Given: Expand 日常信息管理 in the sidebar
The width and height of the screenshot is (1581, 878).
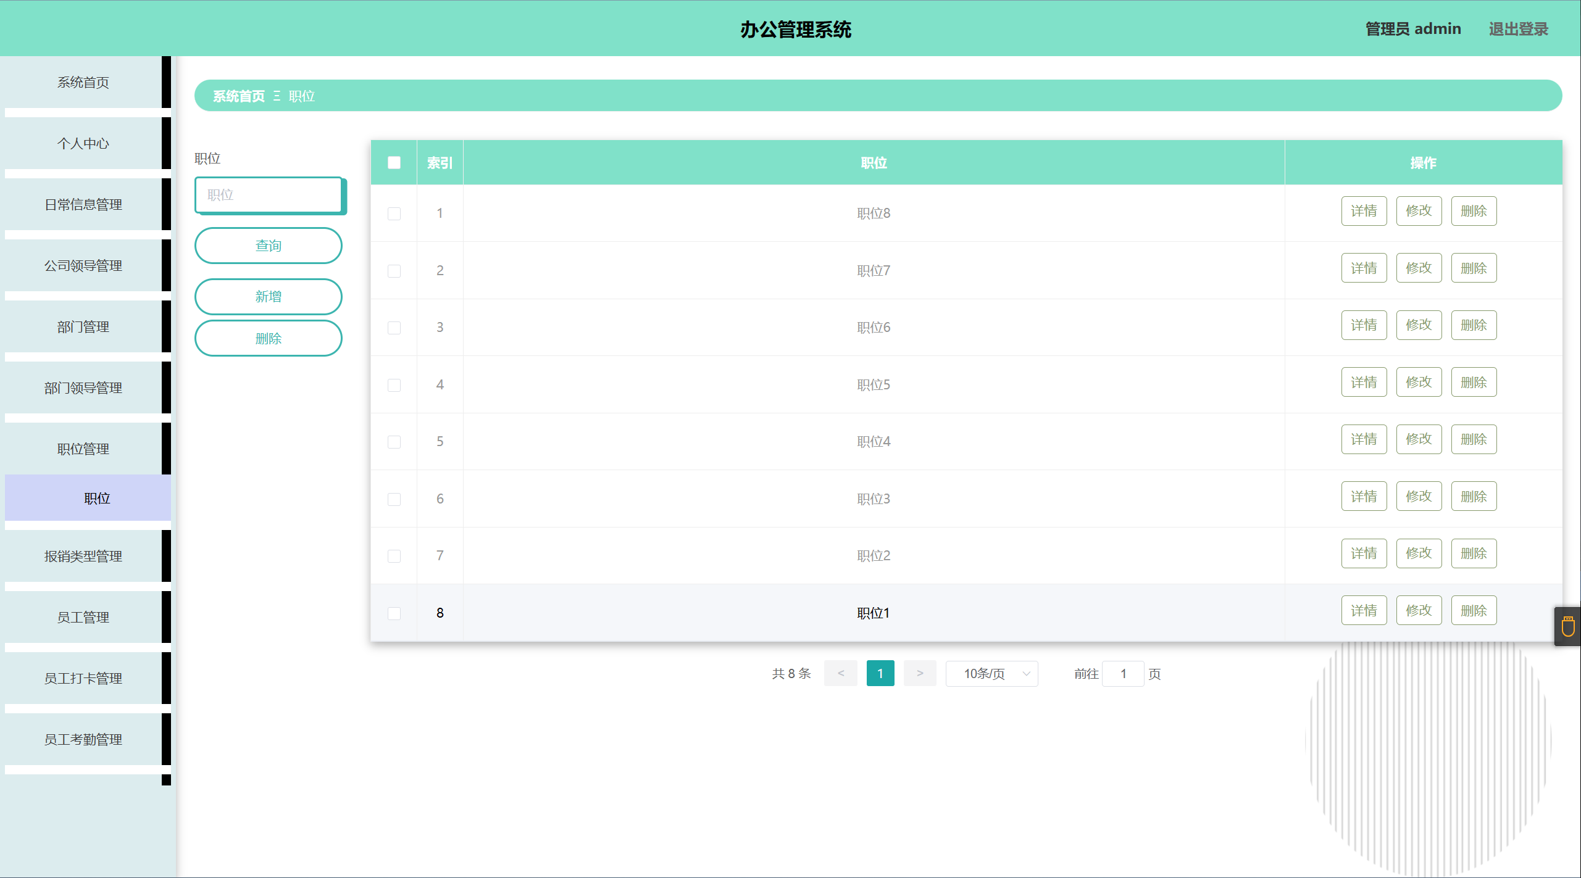Looking at the screenshot, I should coord(83,204).
